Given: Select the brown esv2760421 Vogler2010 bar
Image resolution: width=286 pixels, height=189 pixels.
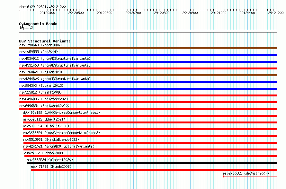Looking at the screenshot, I should click(148, 75).
